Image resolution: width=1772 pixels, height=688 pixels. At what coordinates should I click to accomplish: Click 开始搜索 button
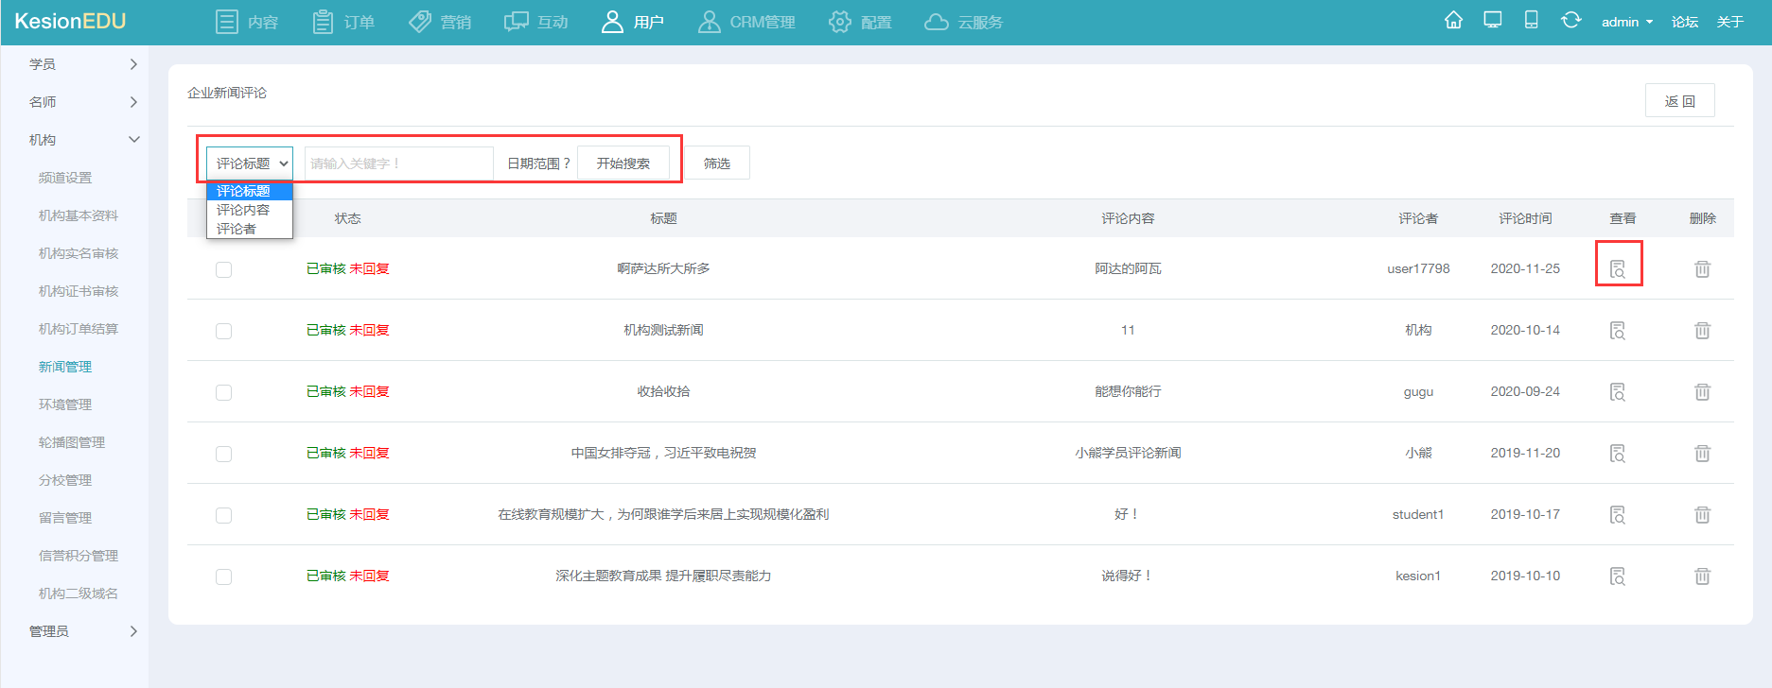pyautogui.click(x=623, y=163)
